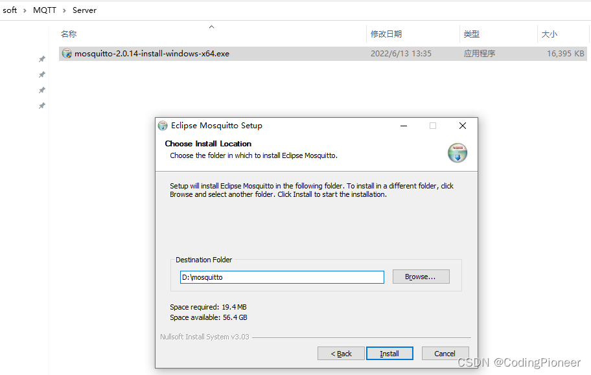Sort files by 类型 column
Screen dimensions: 591x375
(472, 34)
